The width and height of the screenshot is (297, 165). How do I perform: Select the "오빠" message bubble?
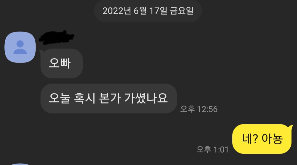(x=61, y=63)
